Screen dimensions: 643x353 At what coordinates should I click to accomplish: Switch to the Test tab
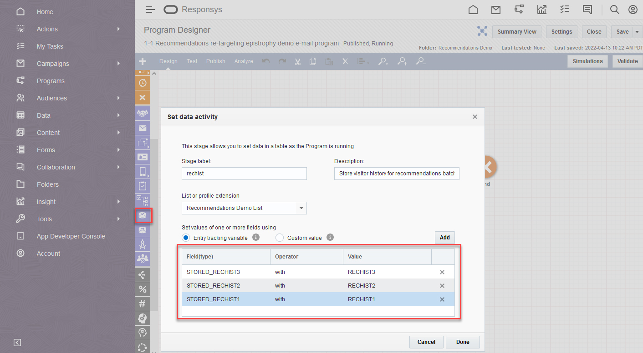point(192,61)
